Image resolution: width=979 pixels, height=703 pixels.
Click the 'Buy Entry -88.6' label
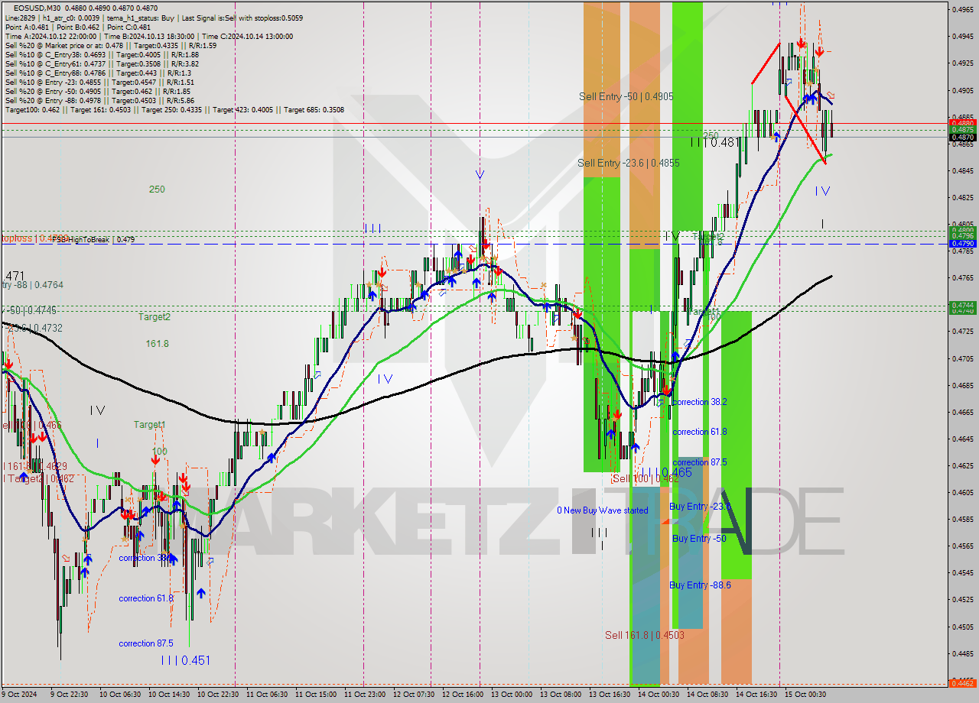(701, 585)
